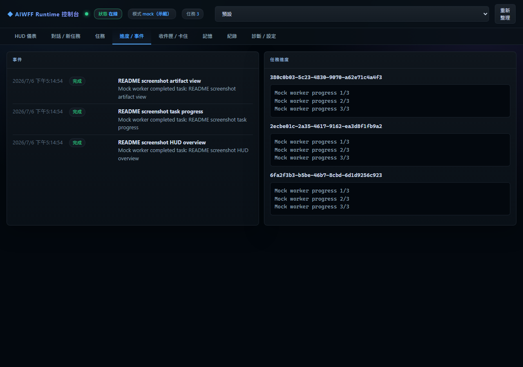The height and width of the screenshot is (367, 523).
Task: Click 'progress 2/3' line under task 2ecbe01c
Action: coord(312,150)
